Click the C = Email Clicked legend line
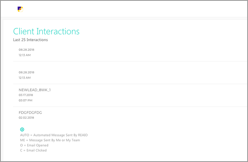 pyautogui.click(x=33, y=150)
